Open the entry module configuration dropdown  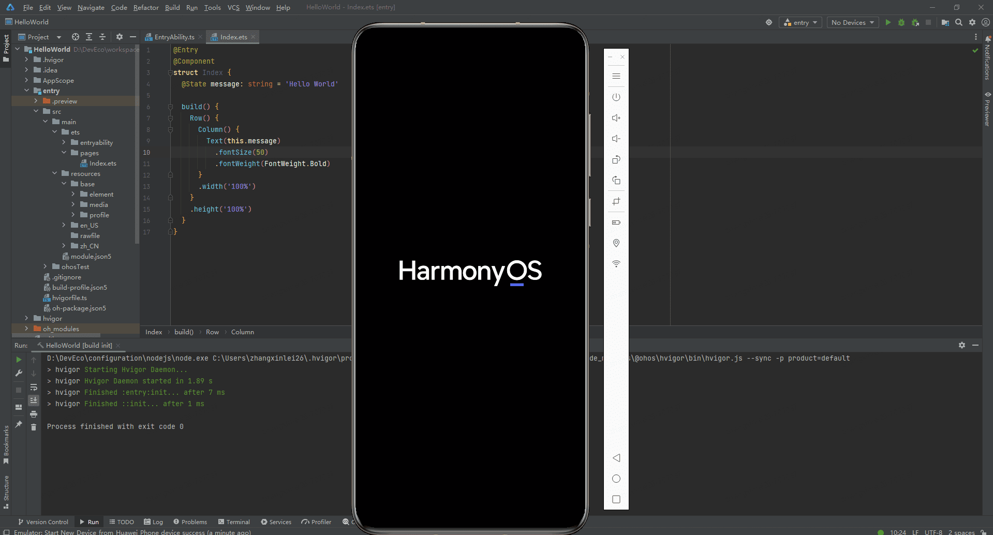point(801,23)
